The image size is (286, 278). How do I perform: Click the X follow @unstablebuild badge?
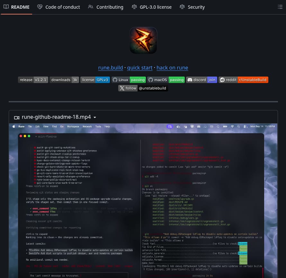coord(143,88)
